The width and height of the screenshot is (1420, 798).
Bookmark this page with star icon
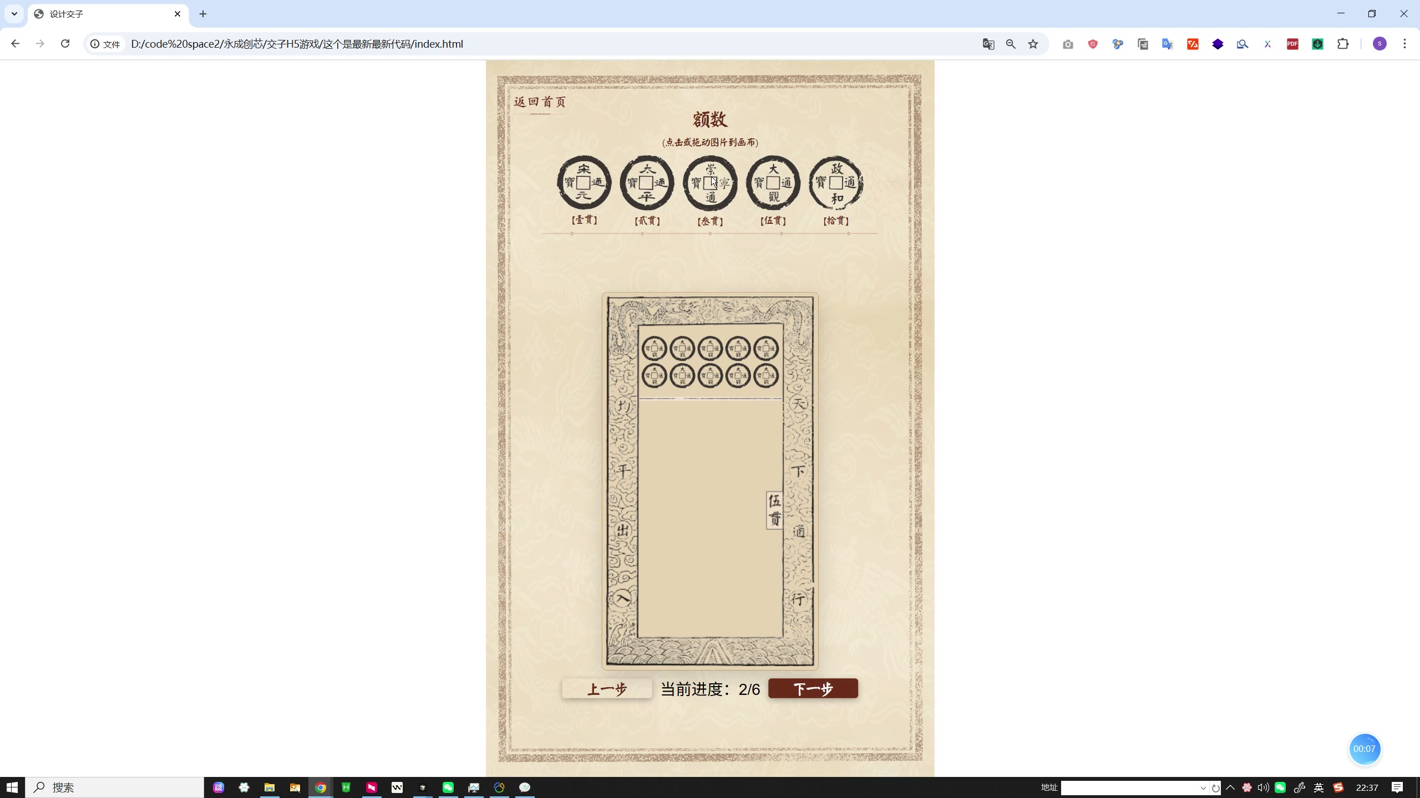(1033, 44)
